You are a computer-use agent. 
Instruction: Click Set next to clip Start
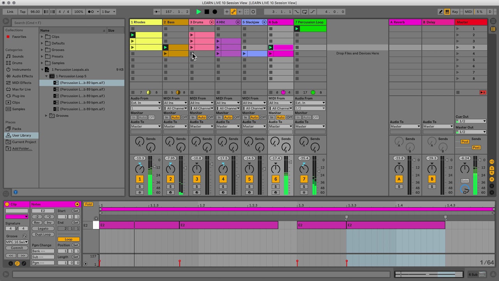pos(75,211)
